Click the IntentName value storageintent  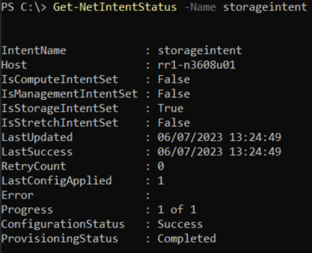pyautogui.click(x=200, y=51)
